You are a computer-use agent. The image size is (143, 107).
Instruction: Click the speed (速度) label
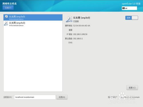[x=71, y=30]
